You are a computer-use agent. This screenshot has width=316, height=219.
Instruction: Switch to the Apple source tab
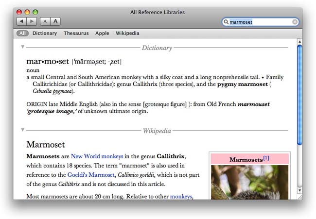102,33
